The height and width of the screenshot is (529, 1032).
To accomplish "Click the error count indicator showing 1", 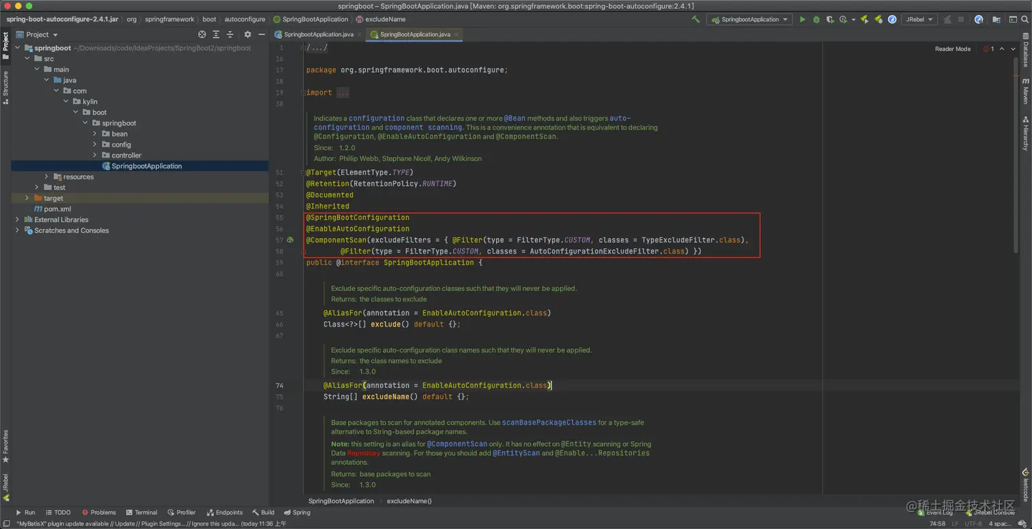I will 988,49.
